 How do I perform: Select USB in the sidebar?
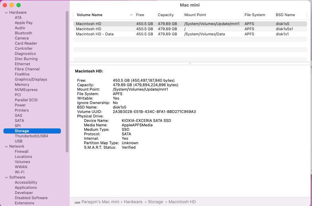point(19,141)
